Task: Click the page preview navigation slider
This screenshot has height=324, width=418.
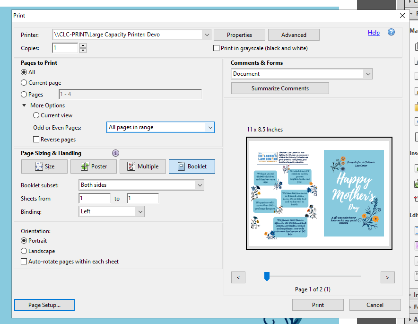Action: [x=266, y=275]
